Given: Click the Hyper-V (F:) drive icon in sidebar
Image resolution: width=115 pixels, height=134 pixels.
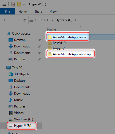Looking at the screenshot, I should coord(11,126).
